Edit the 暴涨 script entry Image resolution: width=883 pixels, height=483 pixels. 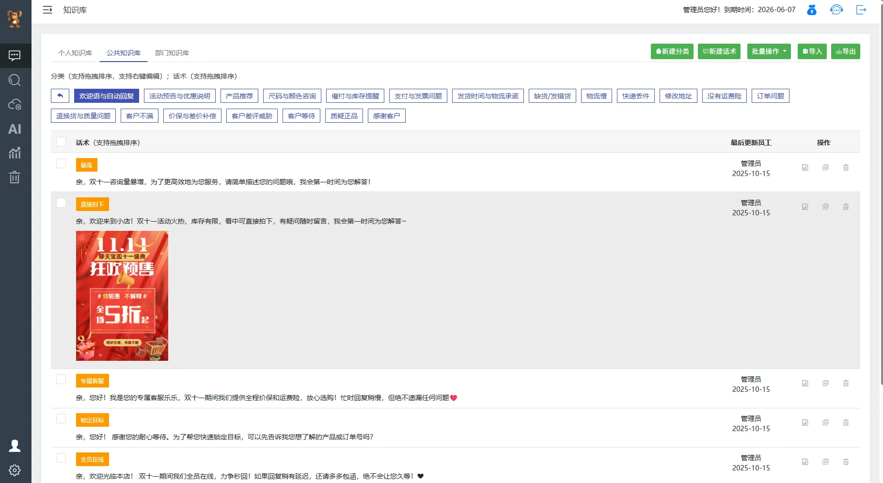pyautogui.click(x=805, y=167)
